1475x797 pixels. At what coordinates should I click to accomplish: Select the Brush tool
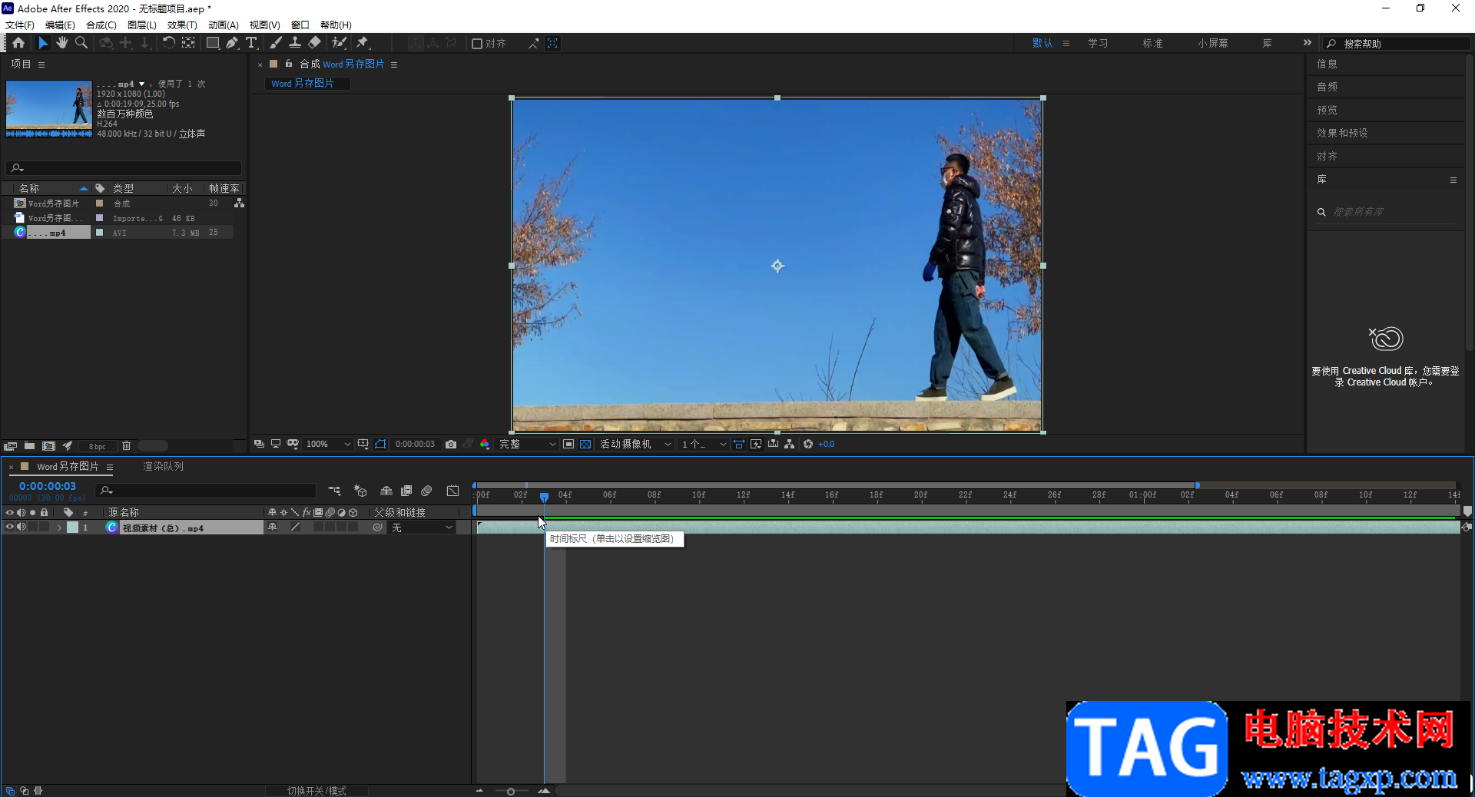tap(276, 43)
